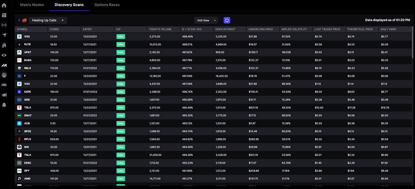Click the $459.89 underlying price for SPY
Image resolution: width=415 pixels, height=189 pixels.
coord(254,171)
